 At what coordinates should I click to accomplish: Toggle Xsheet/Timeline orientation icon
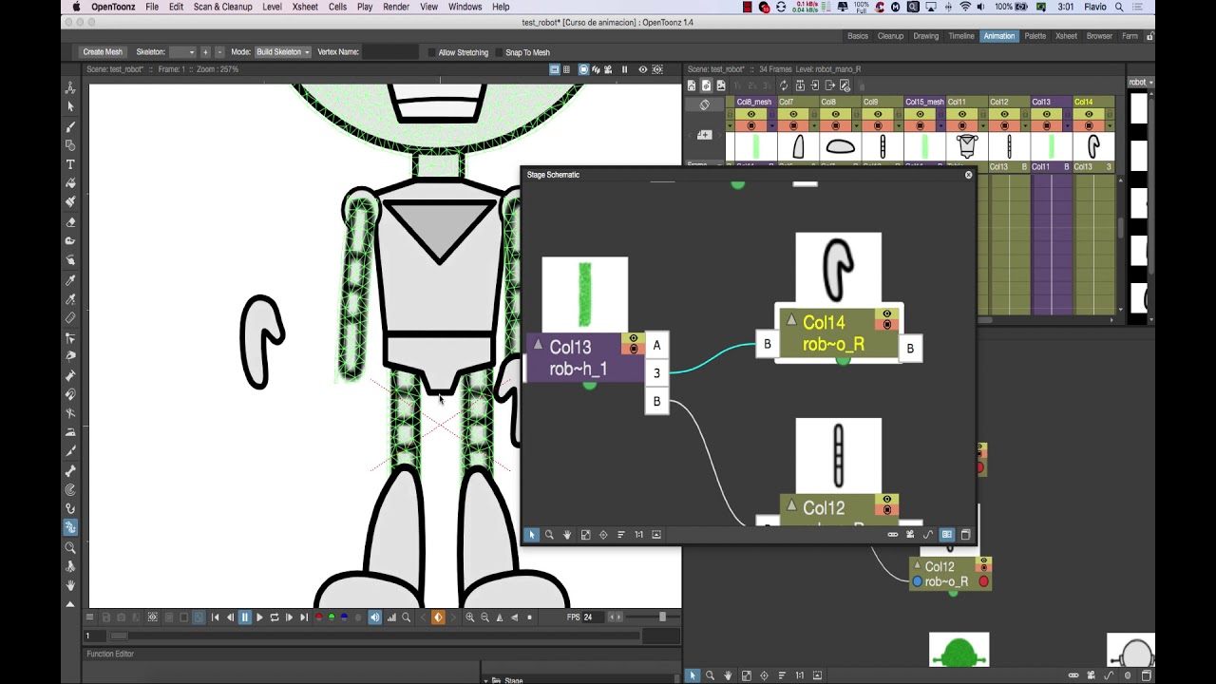point(704,104)
